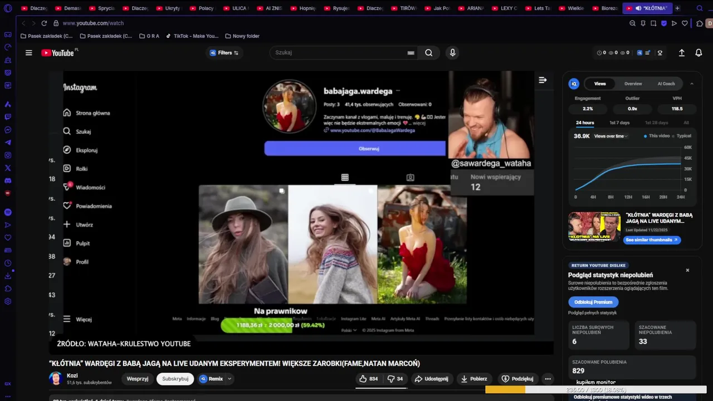The height and width of the screenshot is (401, 713).
Task: Open the 'G R A' bookmarks folder
Action: pyautogui.click(x=148, y=36)
